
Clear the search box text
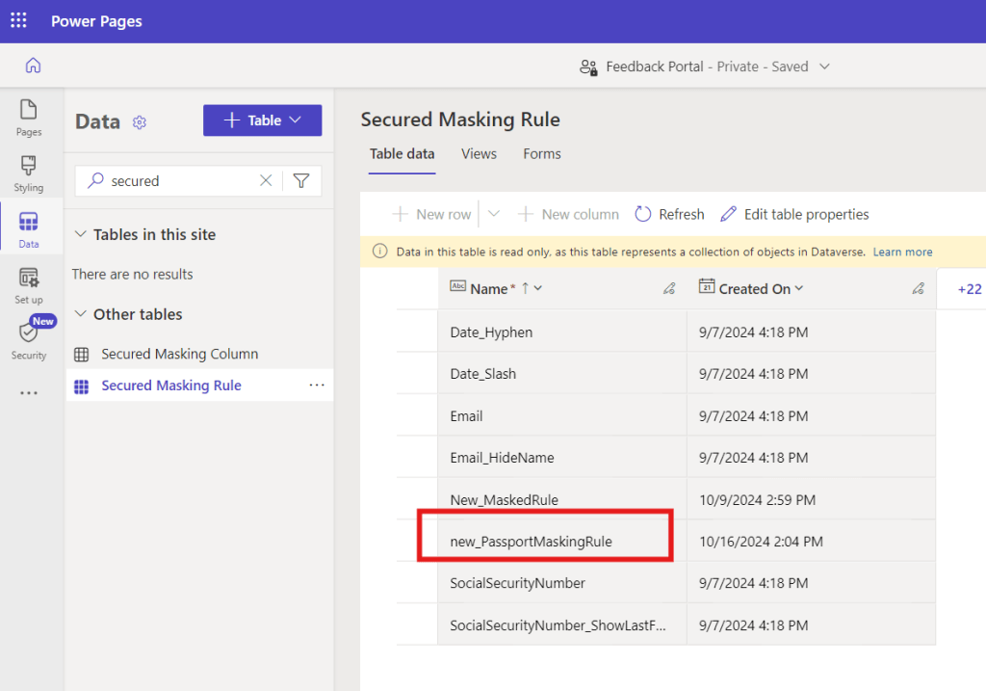[x=266, y=180]
